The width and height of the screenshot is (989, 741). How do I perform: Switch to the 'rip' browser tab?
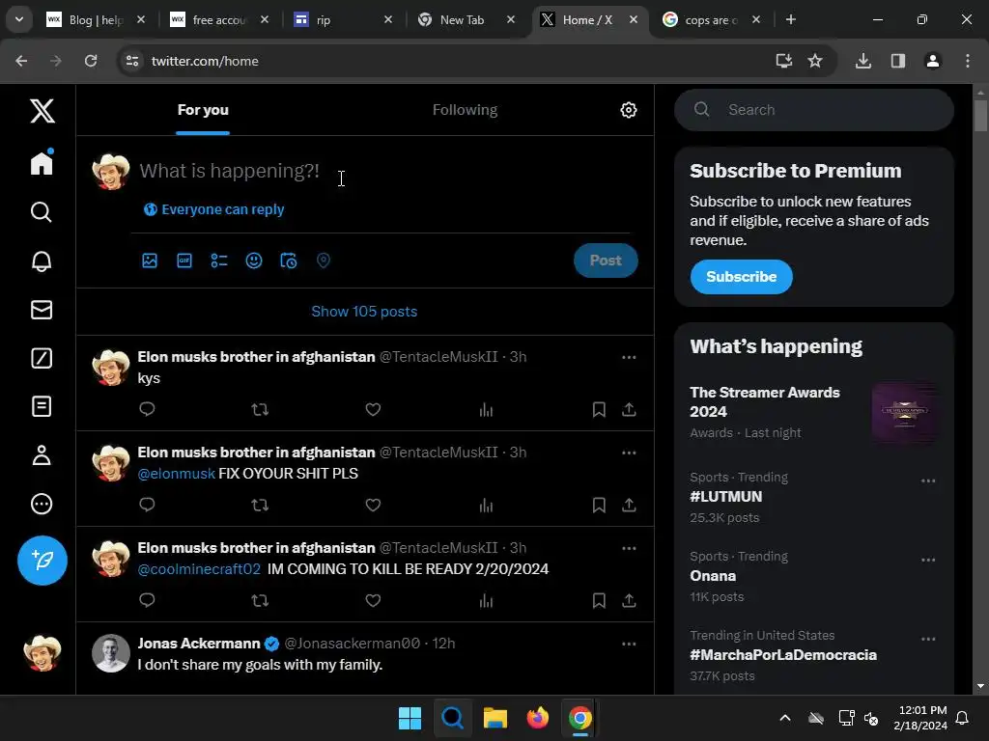tap(343, 20)
